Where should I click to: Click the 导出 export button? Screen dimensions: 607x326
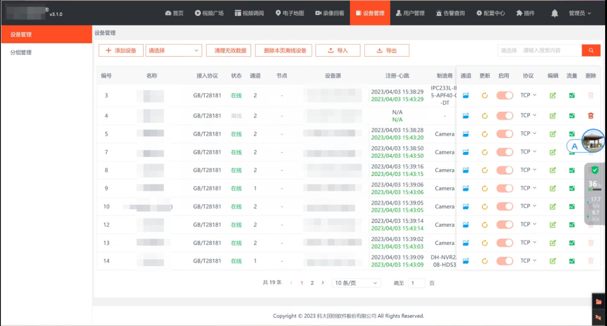point(387,50)
